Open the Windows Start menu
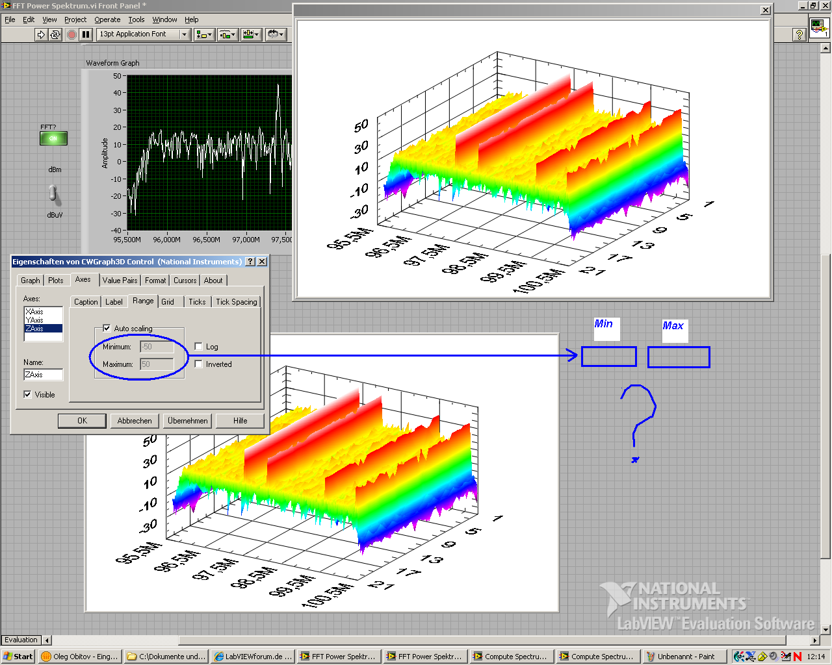 [x=18, y=657]
